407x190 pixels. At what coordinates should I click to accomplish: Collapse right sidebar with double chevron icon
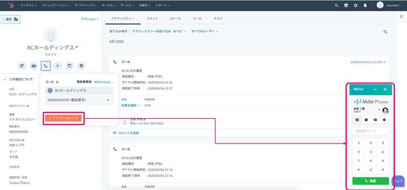[401, 16]
